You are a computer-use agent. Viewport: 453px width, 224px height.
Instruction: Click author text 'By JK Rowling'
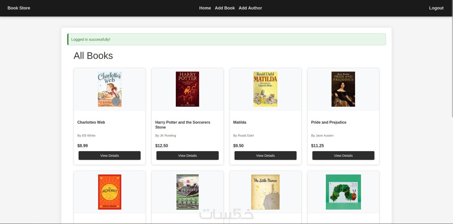[166, 136]
